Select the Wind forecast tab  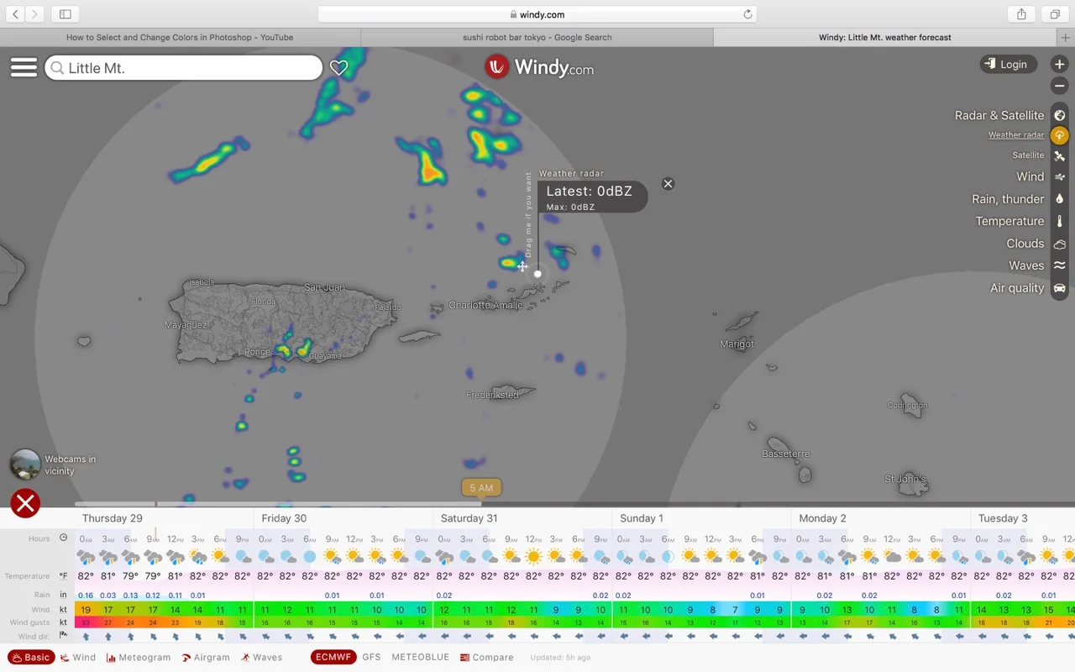(x=78, y=658)
